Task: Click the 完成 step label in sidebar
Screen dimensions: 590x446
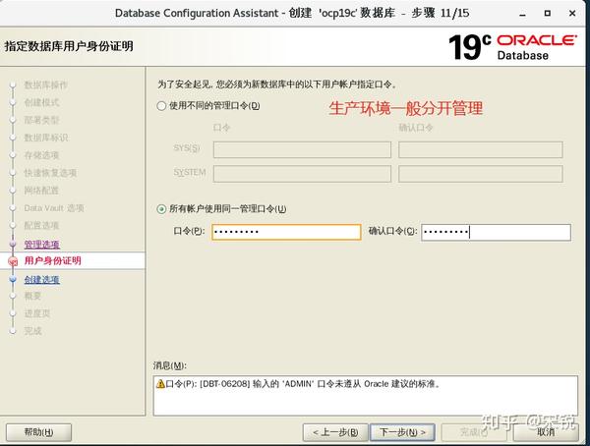Action: tap(32, 331)
